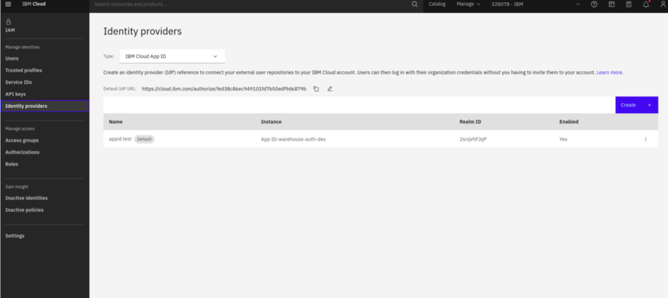Open the Manage dropdown menu
This screenshot has width=668, height=298.
(468, 4)
